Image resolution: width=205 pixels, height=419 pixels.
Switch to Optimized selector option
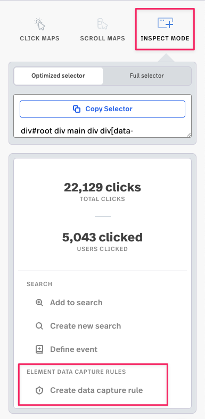point(59,76)
